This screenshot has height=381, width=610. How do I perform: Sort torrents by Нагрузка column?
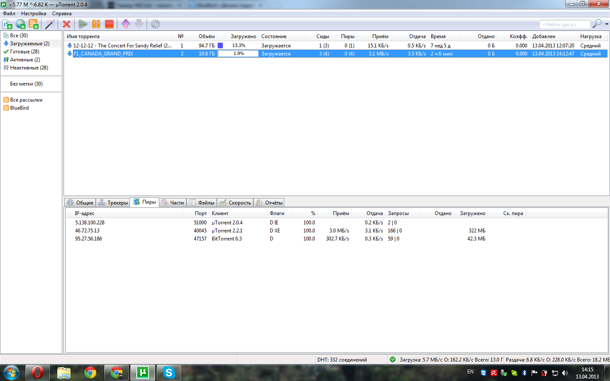(592, 36)
